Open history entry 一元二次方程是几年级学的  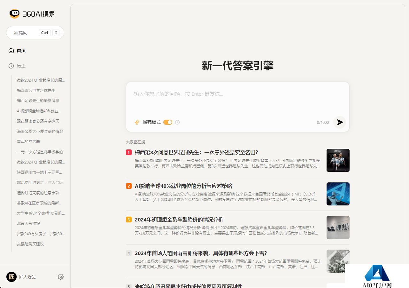click(40, 152)
